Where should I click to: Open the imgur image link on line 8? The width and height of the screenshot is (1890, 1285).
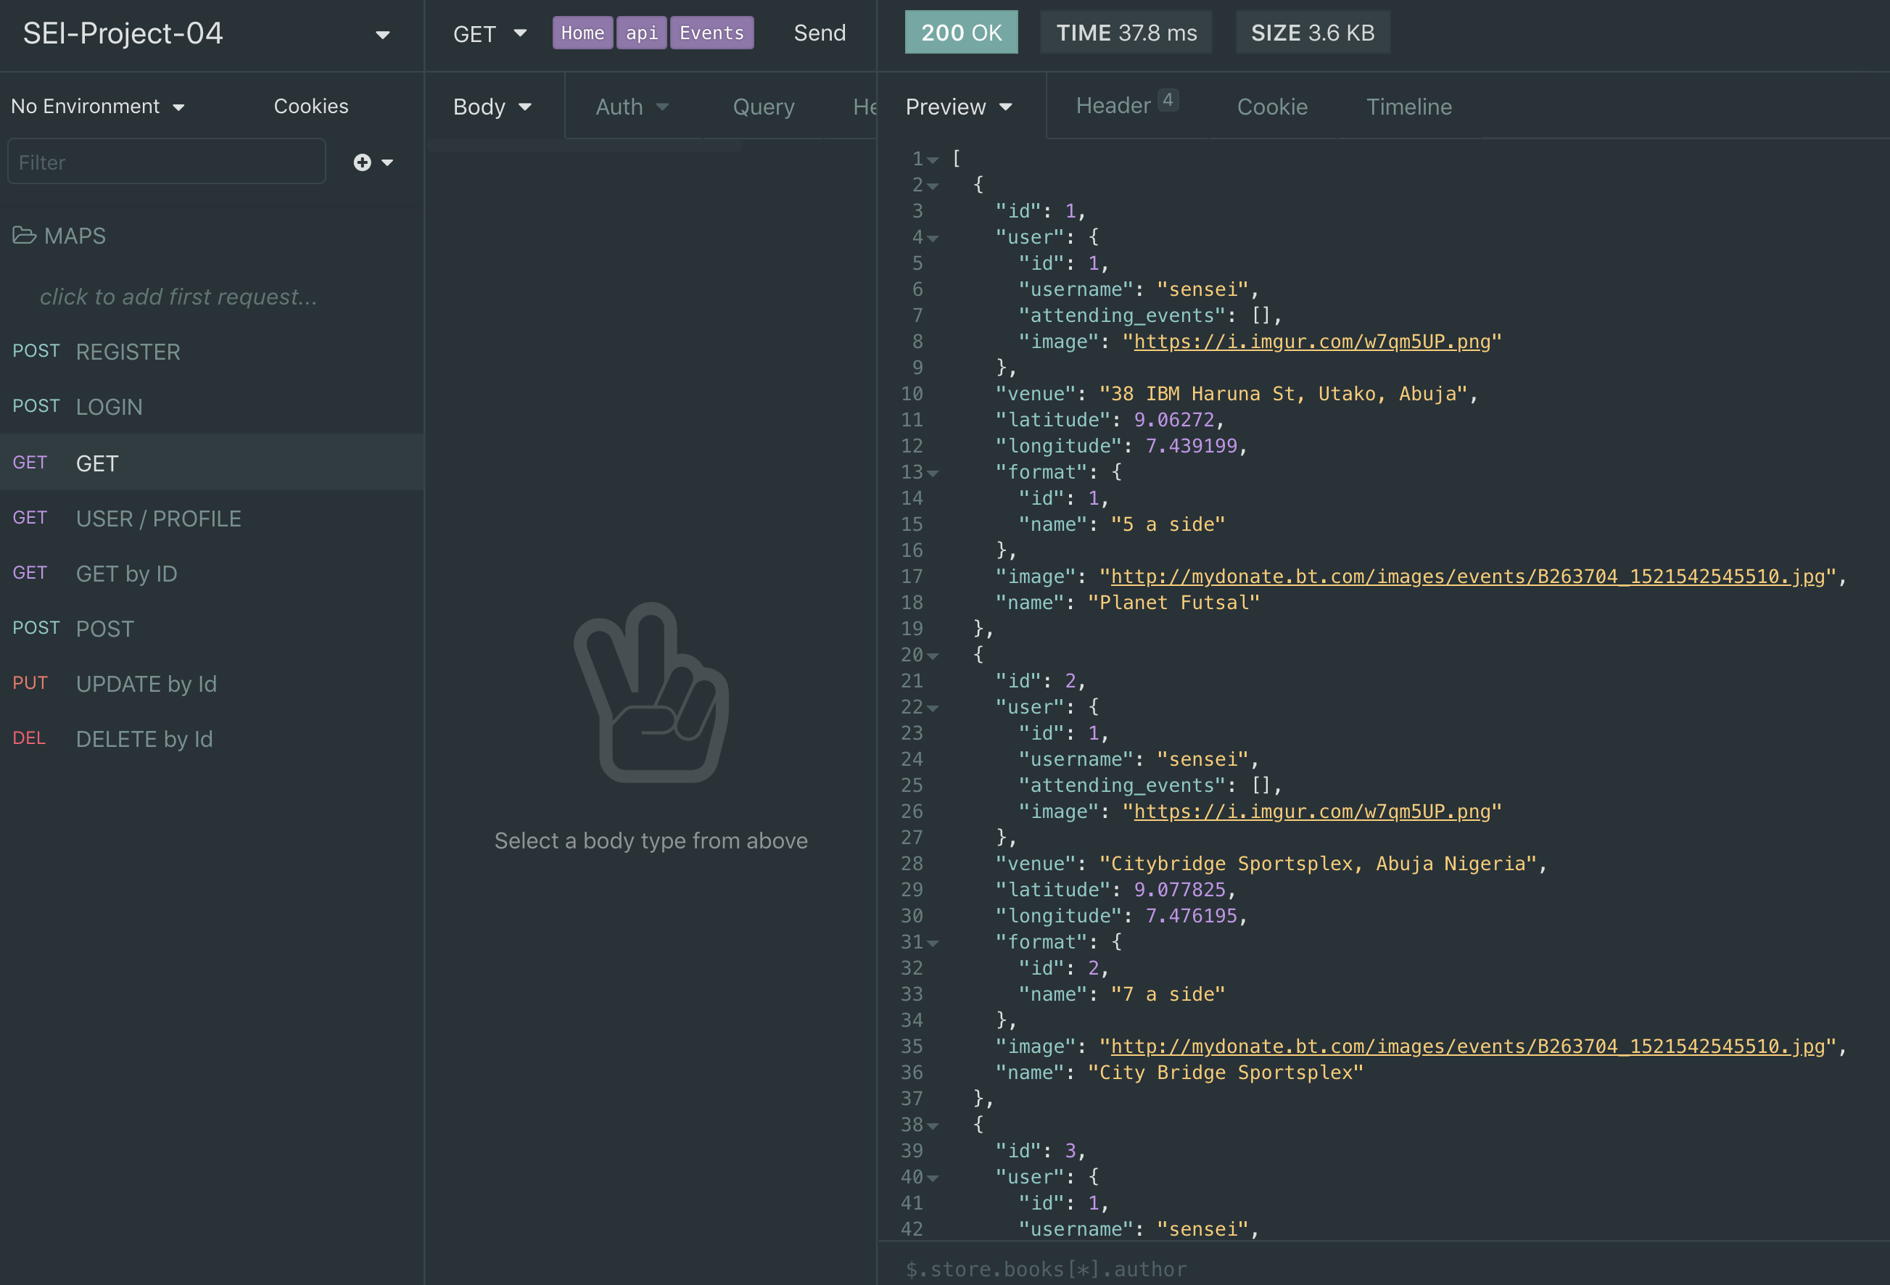click(x=1312, y=342)
